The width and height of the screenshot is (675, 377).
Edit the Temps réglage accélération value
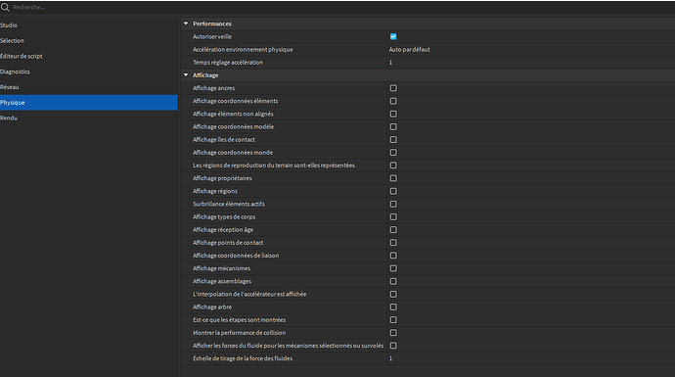(531, 63)
